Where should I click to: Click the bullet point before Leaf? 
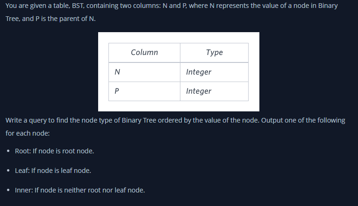(x=8, y=171)
